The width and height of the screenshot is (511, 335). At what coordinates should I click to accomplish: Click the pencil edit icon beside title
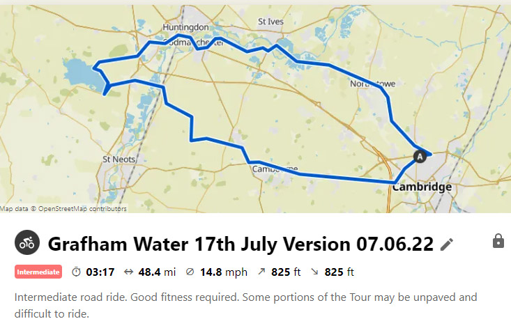[x=446, y=244]
